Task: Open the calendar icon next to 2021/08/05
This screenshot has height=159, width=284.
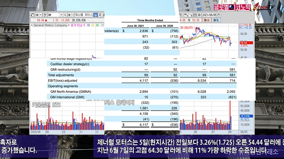Action: [x=219, y=15]
